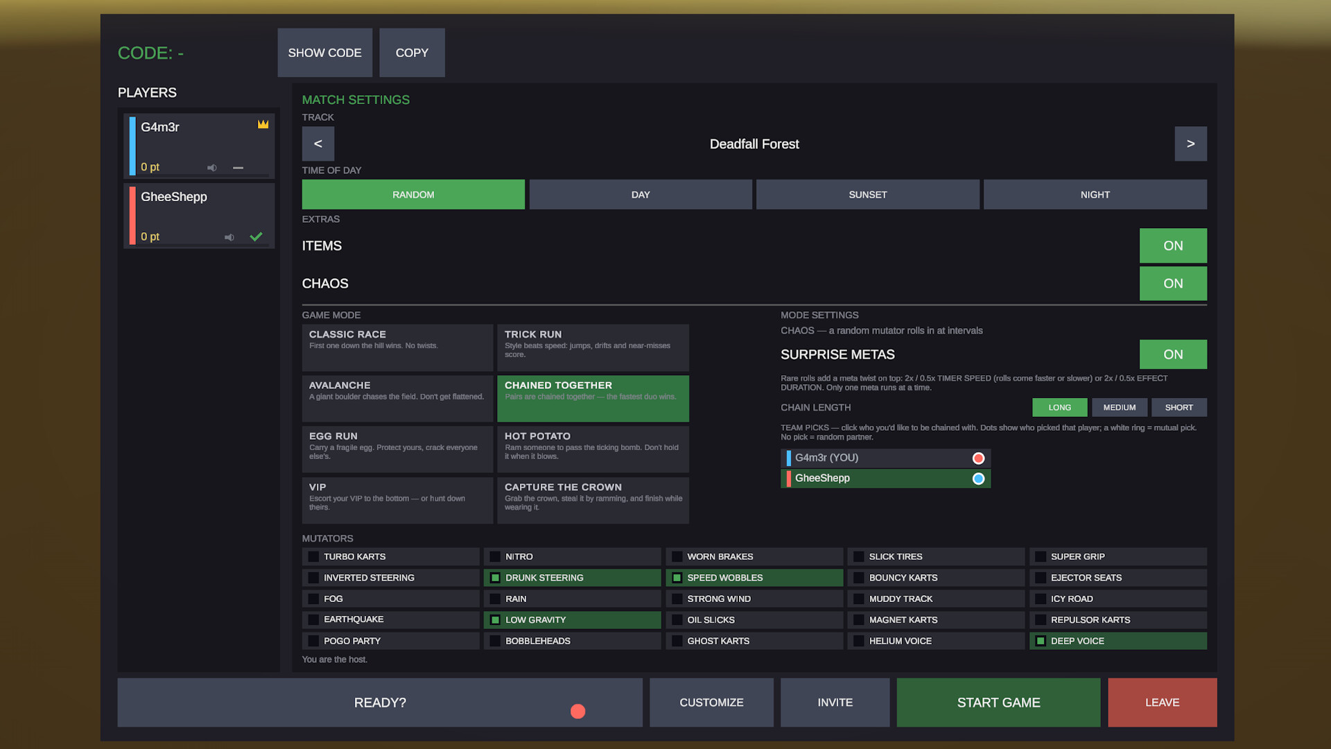Click the host crown icon on G4m3r
Screen dimensions: 1331x749
coord(263,124)
